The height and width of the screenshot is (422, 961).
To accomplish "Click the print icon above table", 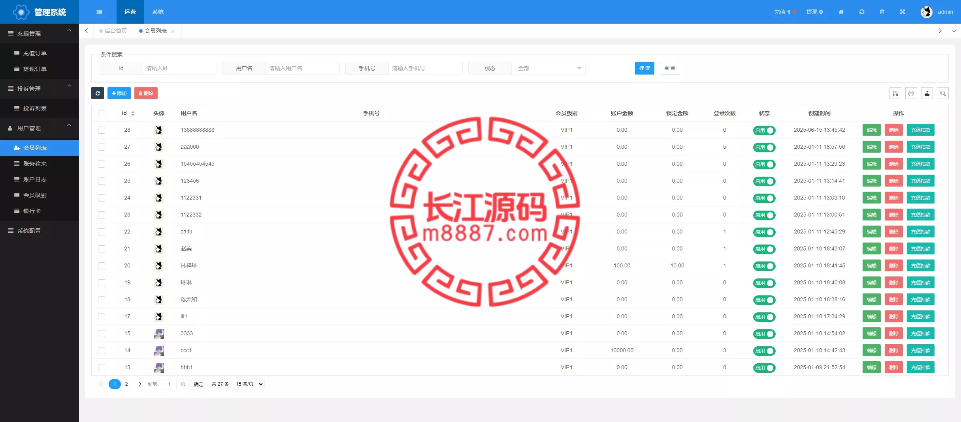I will click(x=911, y=93).
